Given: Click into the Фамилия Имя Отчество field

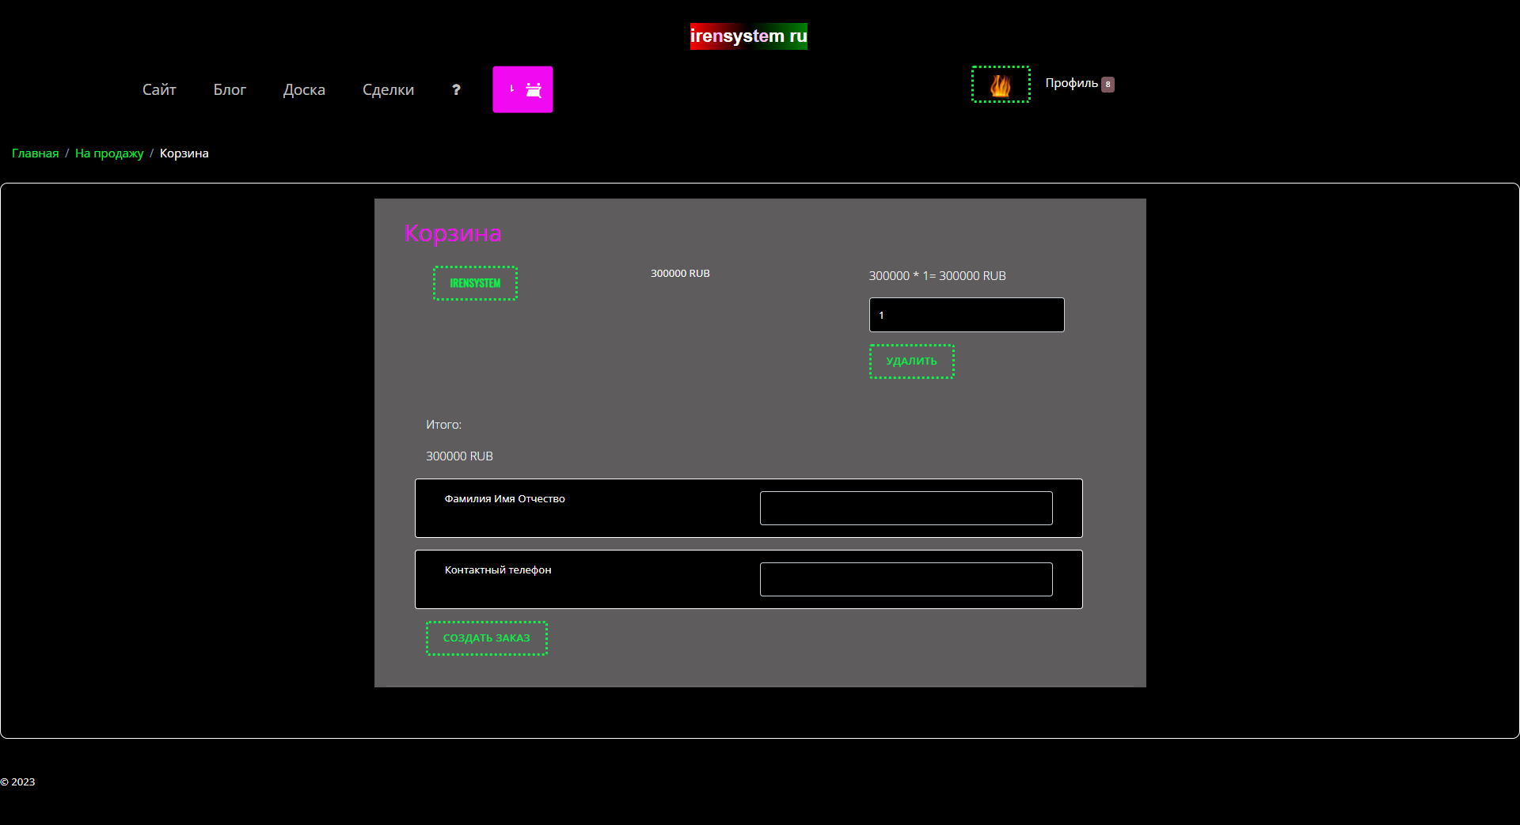Looking at the screenshot, I should [906, 508].
